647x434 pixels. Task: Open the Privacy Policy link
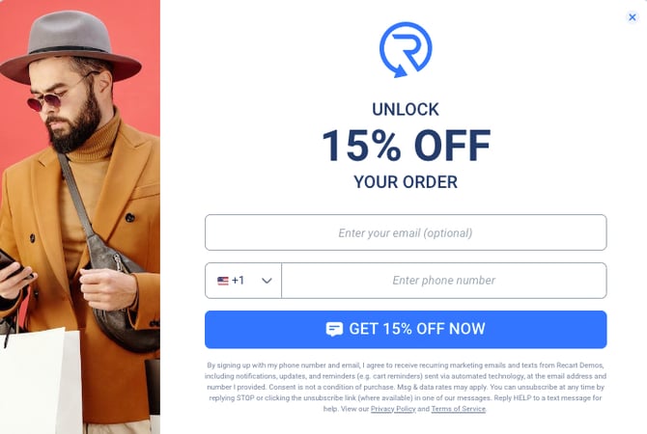[x=393, y=409]
